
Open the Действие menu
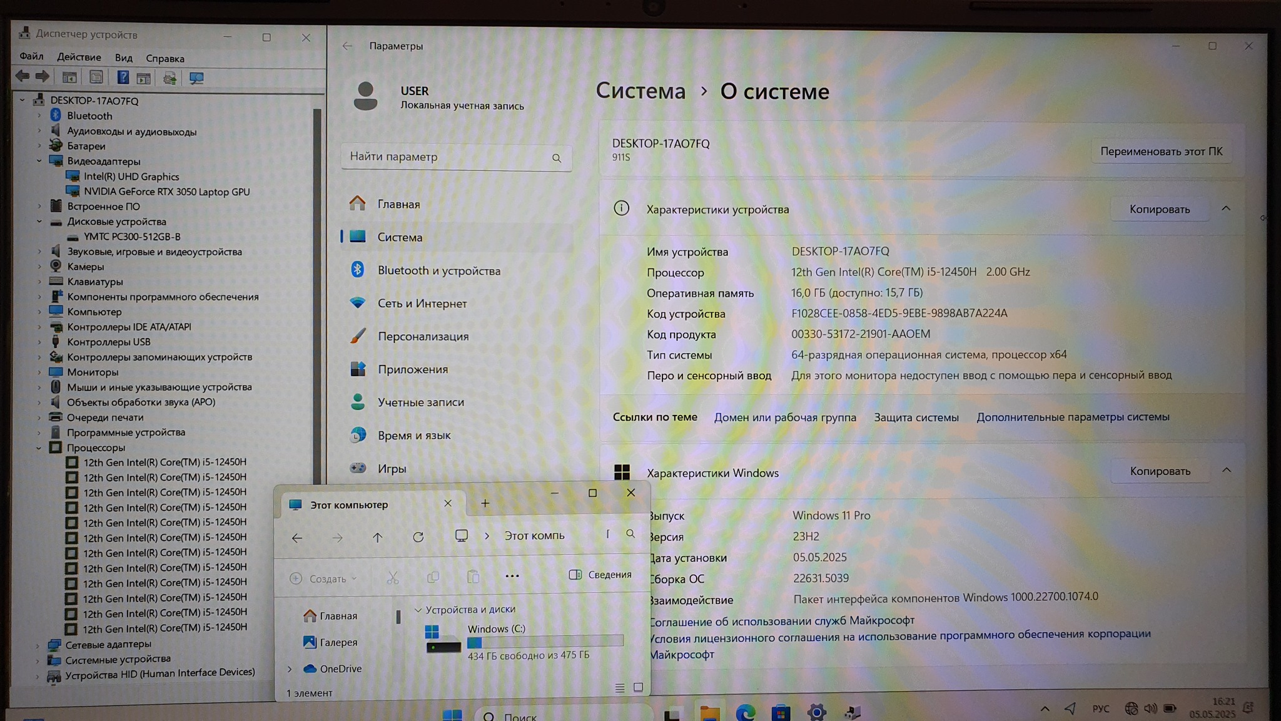[79, 58]
